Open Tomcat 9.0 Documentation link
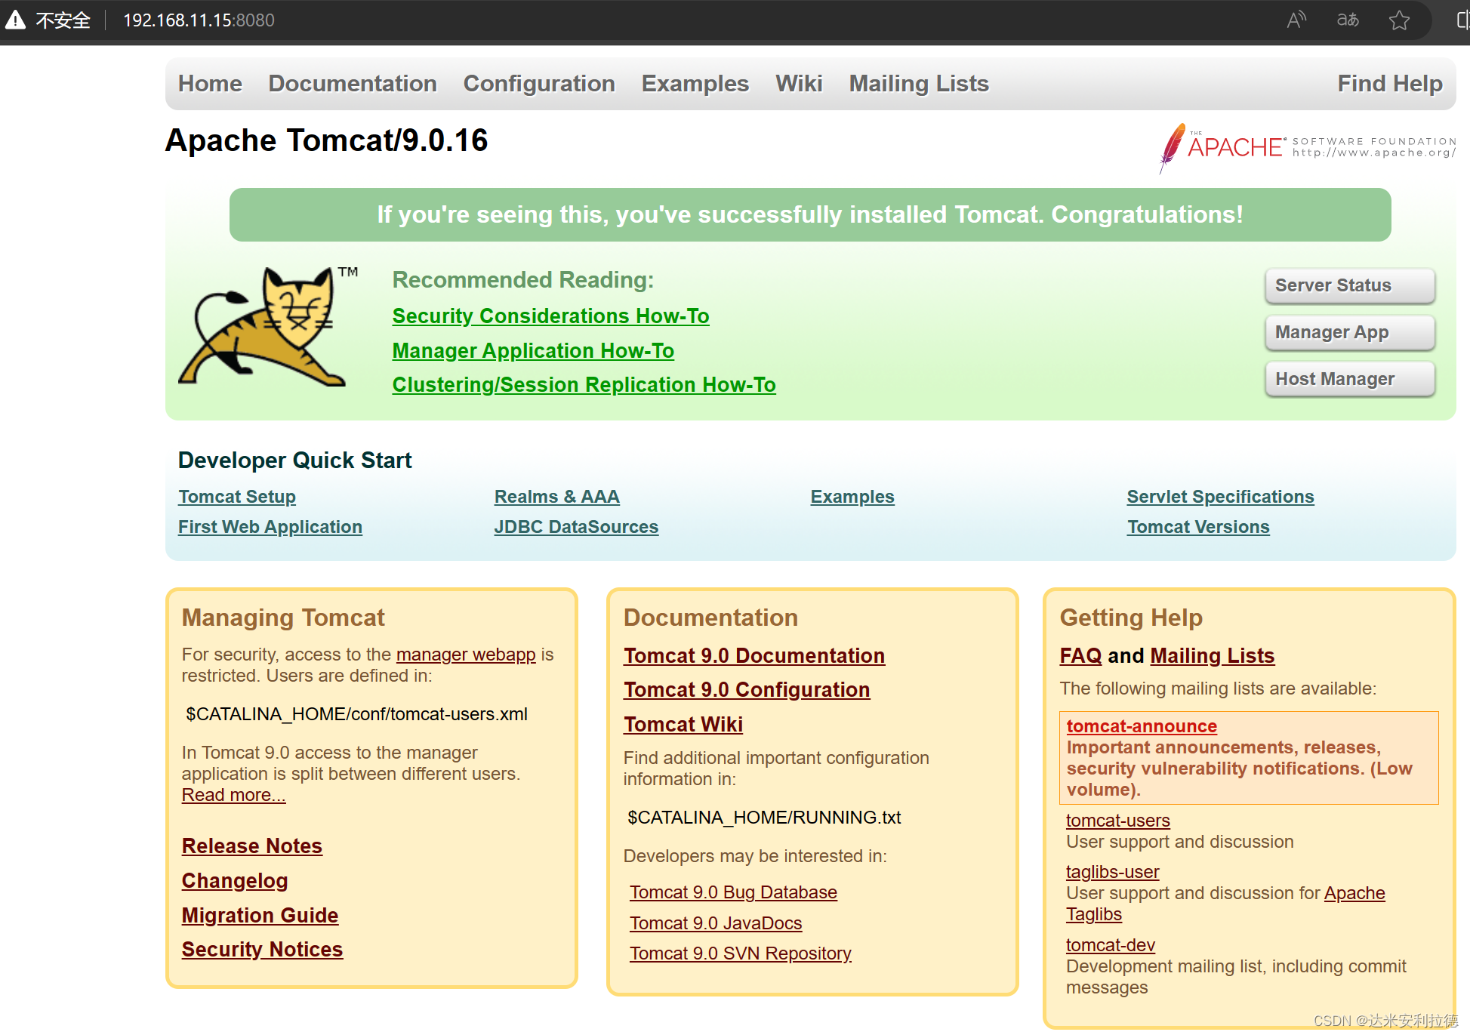 click(754, 656)
